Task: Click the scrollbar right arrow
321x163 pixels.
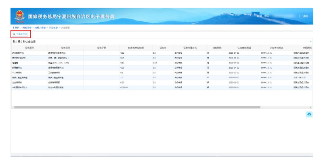Action: 311,107
